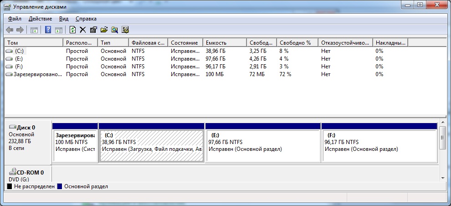
Task: Click the rightmost toolbar settings icon
Action: [125, 30]
